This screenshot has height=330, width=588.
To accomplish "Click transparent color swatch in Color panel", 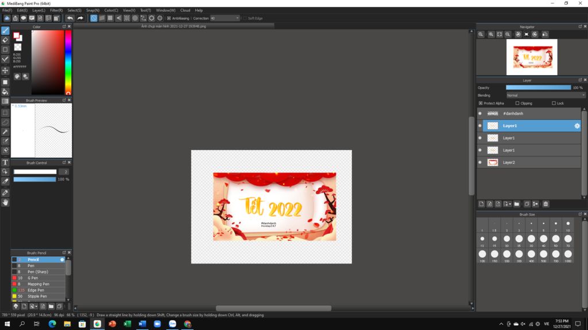I will tap(18, 47).
